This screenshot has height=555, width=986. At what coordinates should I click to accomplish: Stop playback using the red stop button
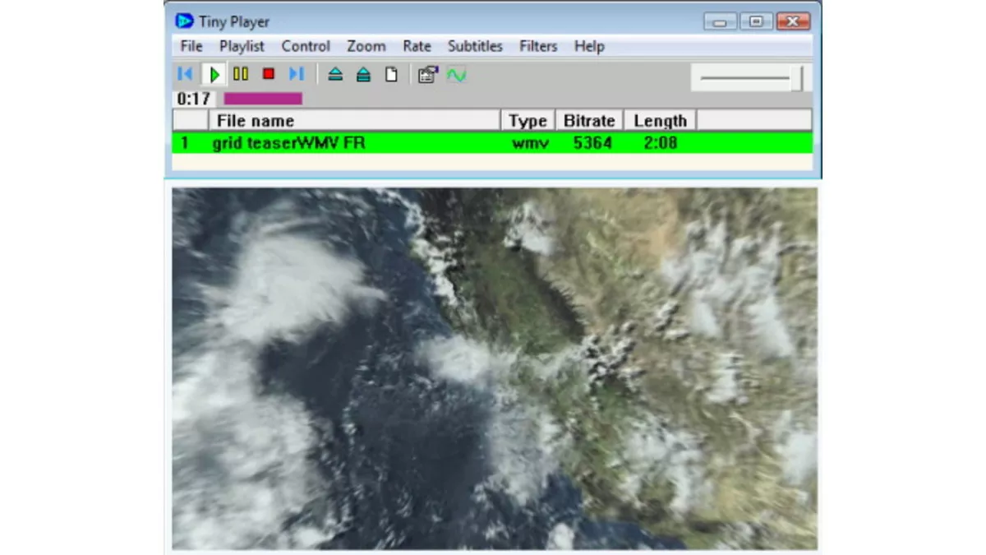(x=268, y=75)
